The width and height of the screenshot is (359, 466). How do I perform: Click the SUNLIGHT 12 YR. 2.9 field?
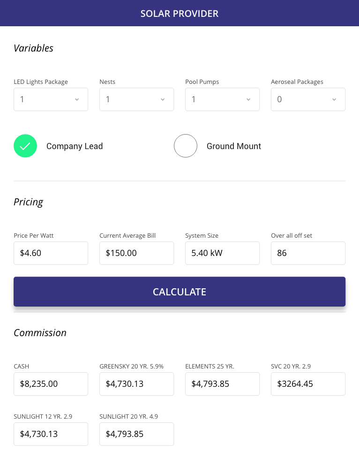pyautogui.click(x=51, y=434)
